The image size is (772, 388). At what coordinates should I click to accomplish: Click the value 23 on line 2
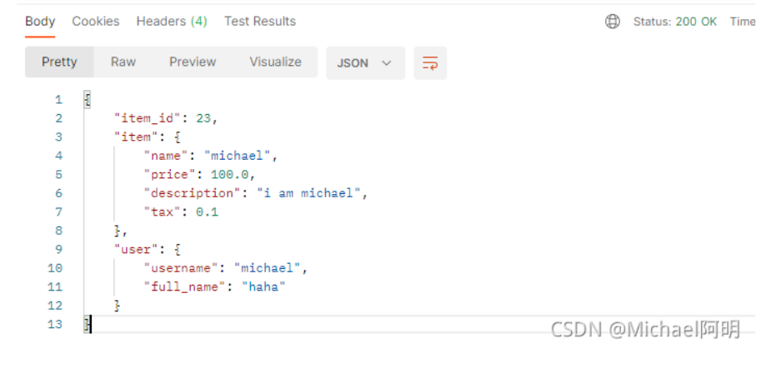click(x=203, y=118)
